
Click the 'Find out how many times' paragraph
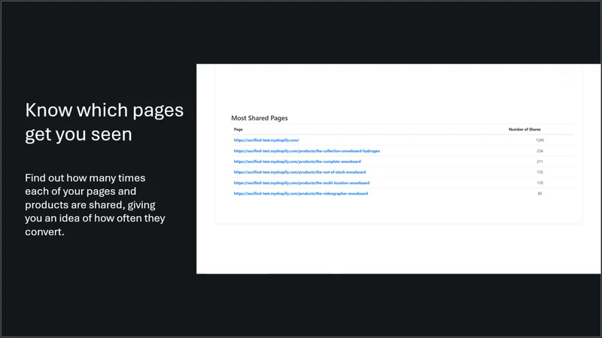pos(95,204)
